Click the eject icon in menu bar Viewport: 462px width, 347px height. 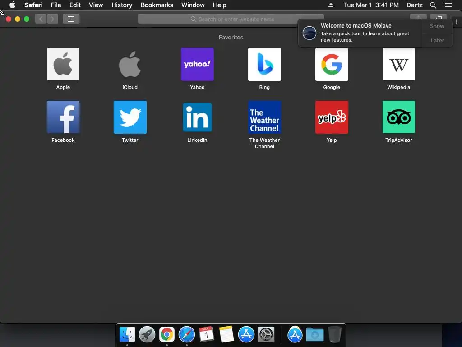pyautogui.click(x=331, y=5)
